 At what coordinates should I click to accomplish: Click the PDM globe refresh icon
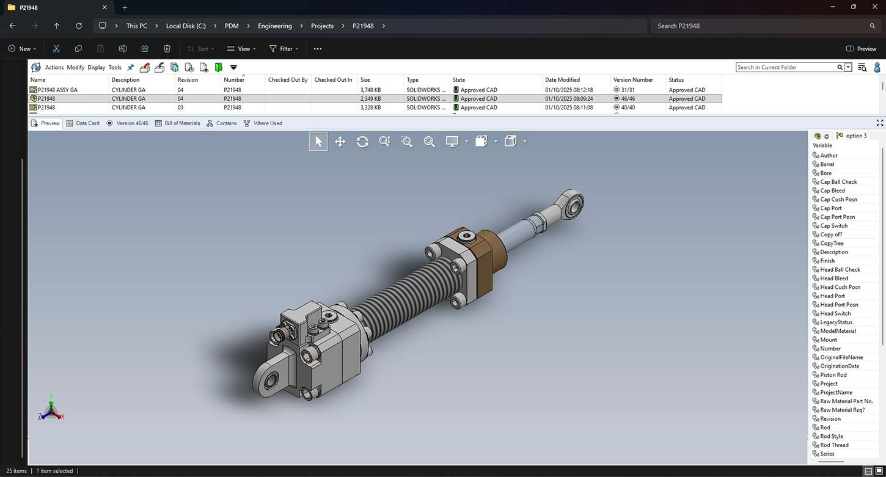click(36, 67)
